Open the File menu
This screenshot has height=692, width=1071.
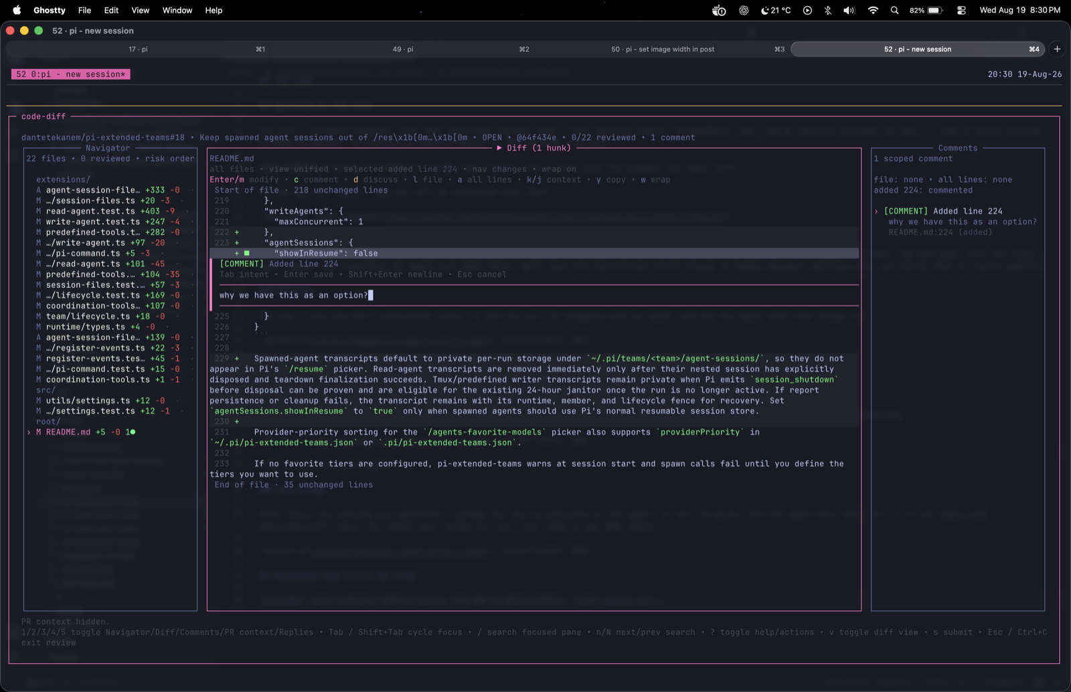click(x=84, y=10)
